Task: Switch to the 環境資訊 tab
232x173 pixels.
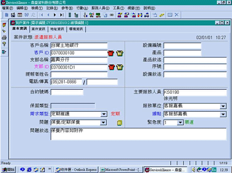Action: tap(76, 29)
